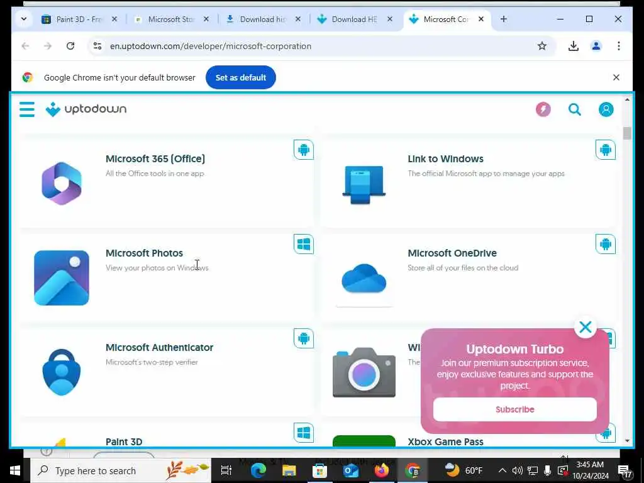The width and height of the screenshot is (644, 483).
Task: Open Outlook from taskbar
Action: tap(350, 470)
